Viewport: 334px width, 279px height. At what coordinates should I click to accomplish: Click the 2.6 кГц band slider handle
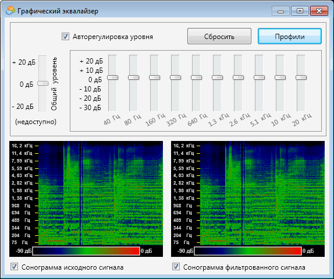[238, 77]
